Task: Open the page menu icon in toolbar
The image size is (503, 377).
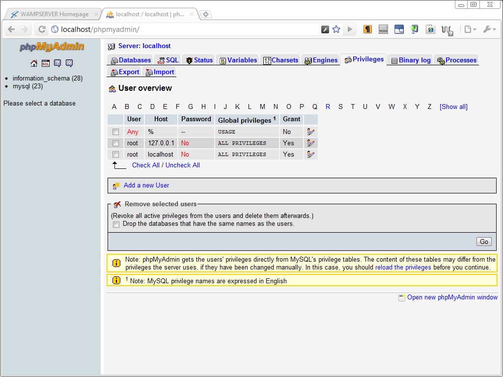Action: click(470, 29)
